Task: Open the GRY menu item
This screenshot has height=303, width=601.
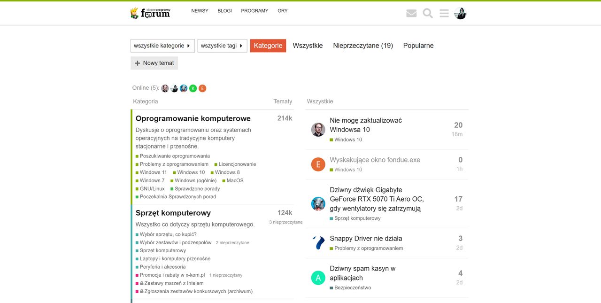Action: [x=283, y=10]
